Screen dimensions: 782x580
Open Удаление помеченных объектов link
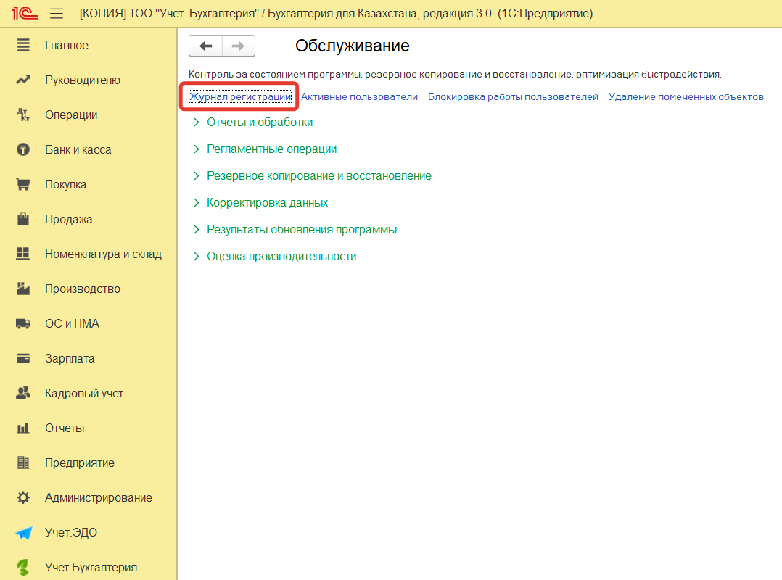(686, 97)
